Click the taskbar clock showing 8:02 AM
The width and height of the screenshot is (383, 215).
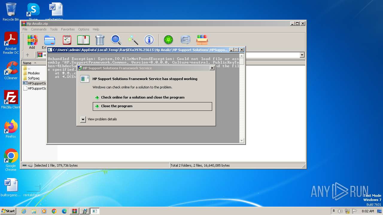368,211
